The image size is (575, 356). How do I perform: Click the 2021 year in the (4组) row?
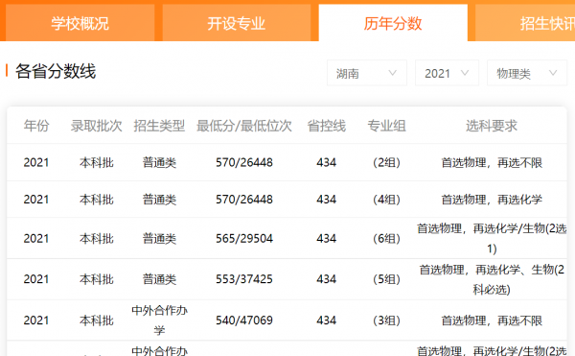point(36,200)
